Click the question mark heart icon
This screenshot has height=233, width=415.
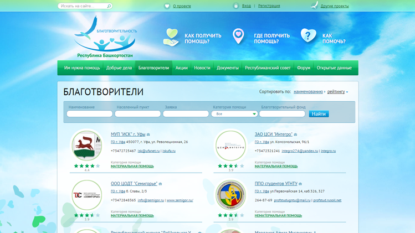tap(308, 36)
